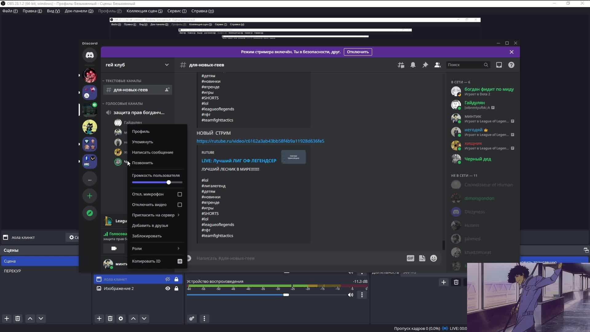This screenshot has height=332, width=590.
Task: Check the 'Отключить видео' checkbox
Action: point(180,205)
